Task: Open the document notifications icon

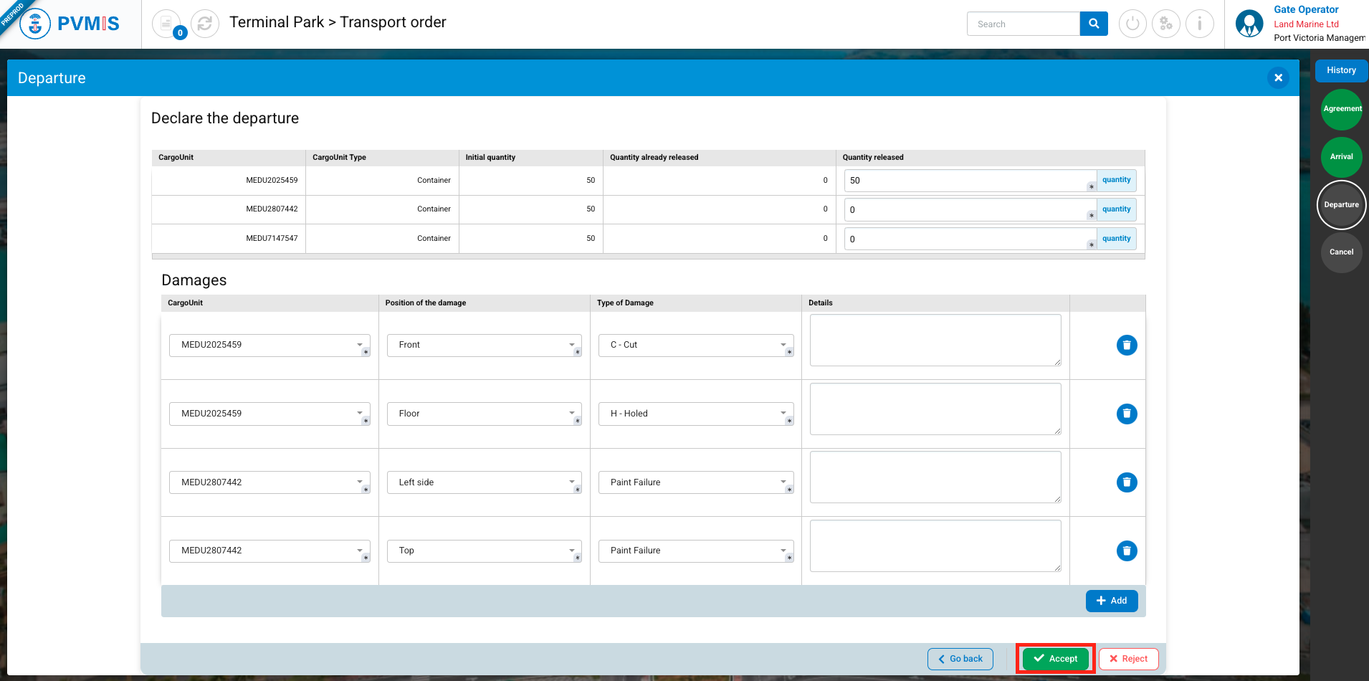Action: 166,24
